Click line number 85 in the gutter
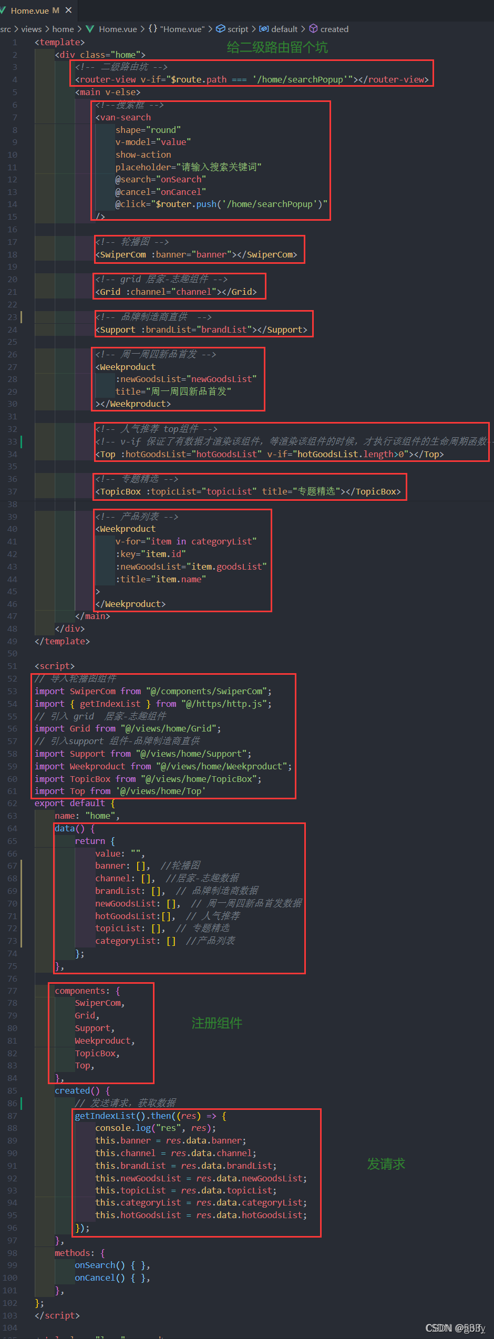Image resolution: width=494 pixels, height=1339 pixels. tap(12, 1090)
